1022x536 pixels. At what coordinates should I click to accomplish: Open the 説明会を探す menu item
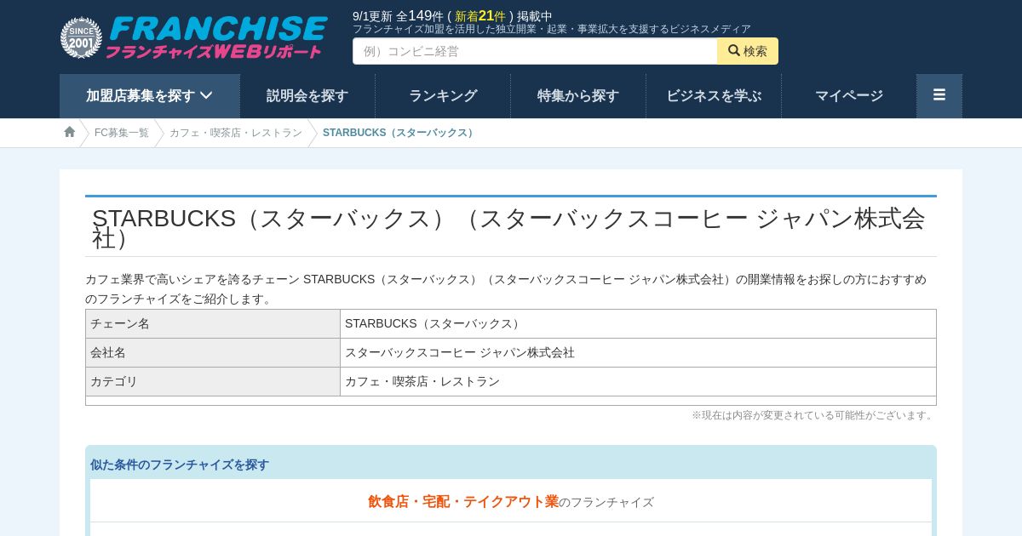(x=307, y=96)
